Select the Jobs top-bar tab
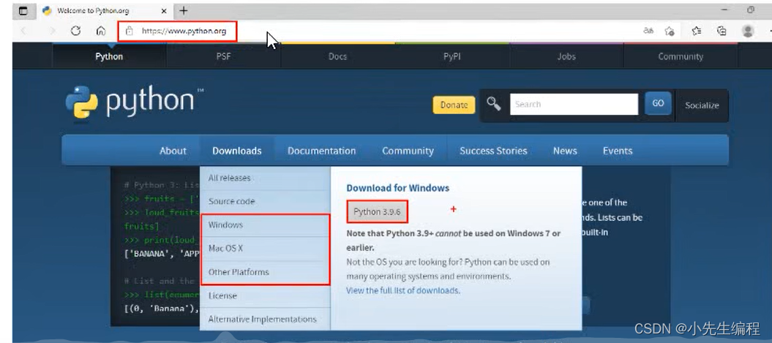Viewport: 772px width, 343px height. 566,56
